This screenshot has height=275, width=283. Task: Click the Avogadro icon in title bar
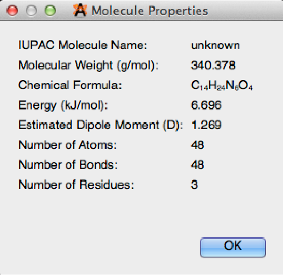pyautogui.click(x=80, y=11)
